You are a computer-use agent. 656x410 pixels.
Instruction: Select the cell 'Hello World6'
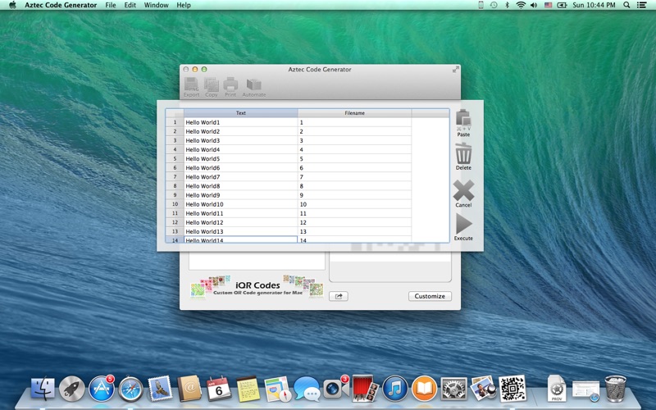pos(240,168)
